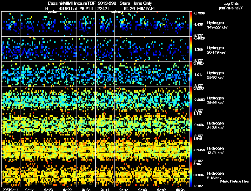
Task: Click the color bar beside Hydrogen 24-35 keV
Action: tap(191, 125)
